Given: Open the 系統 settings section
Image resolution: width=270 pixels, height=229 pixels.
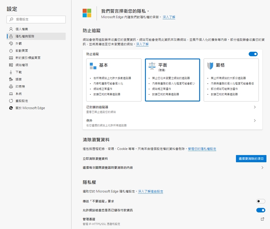Looking at the screenshot, I should [x=36, y=94].
